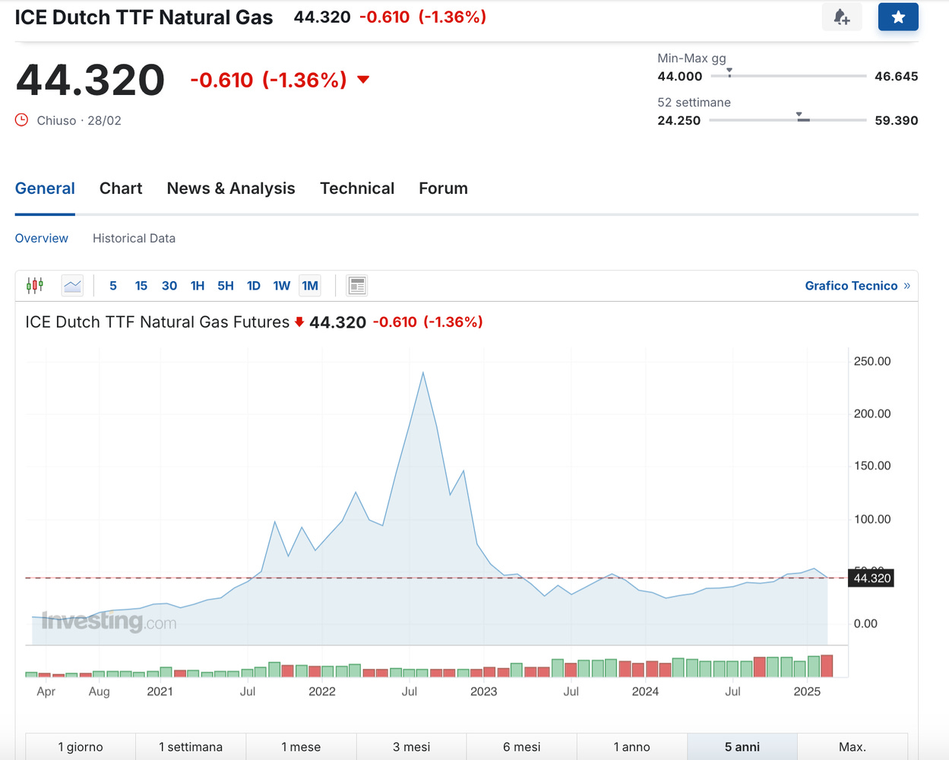The height and width of the screenshot is (760, 949).
Task: Click the 52-week low value 24.250
Action: pyautogui.click(x=679, y=120)
